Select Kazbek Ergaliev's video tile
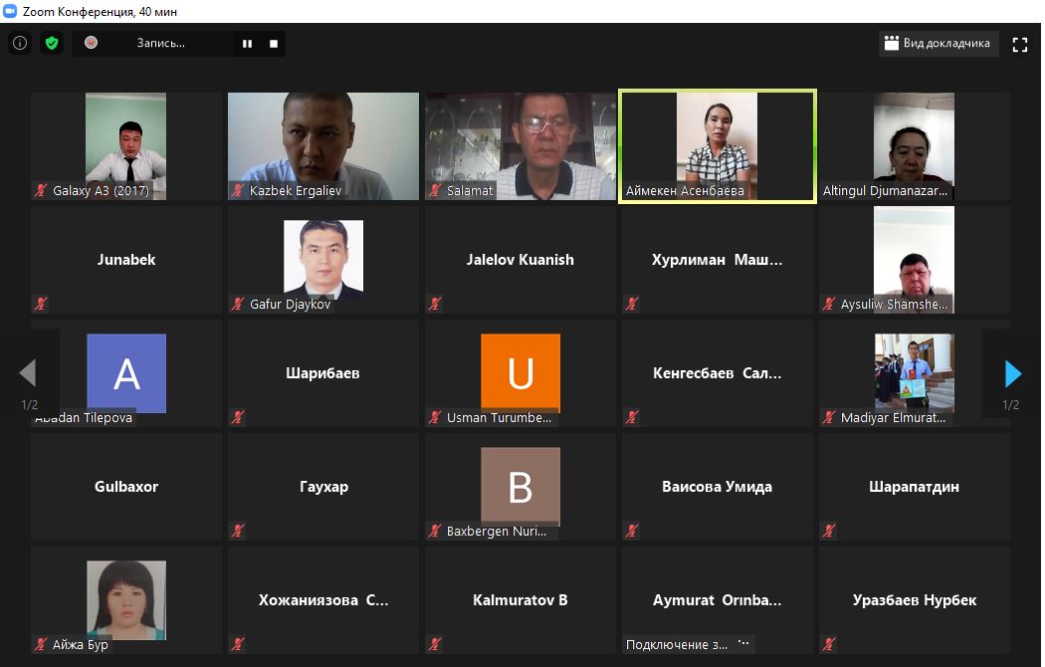 pyautogui.click(x=323, y=146)
